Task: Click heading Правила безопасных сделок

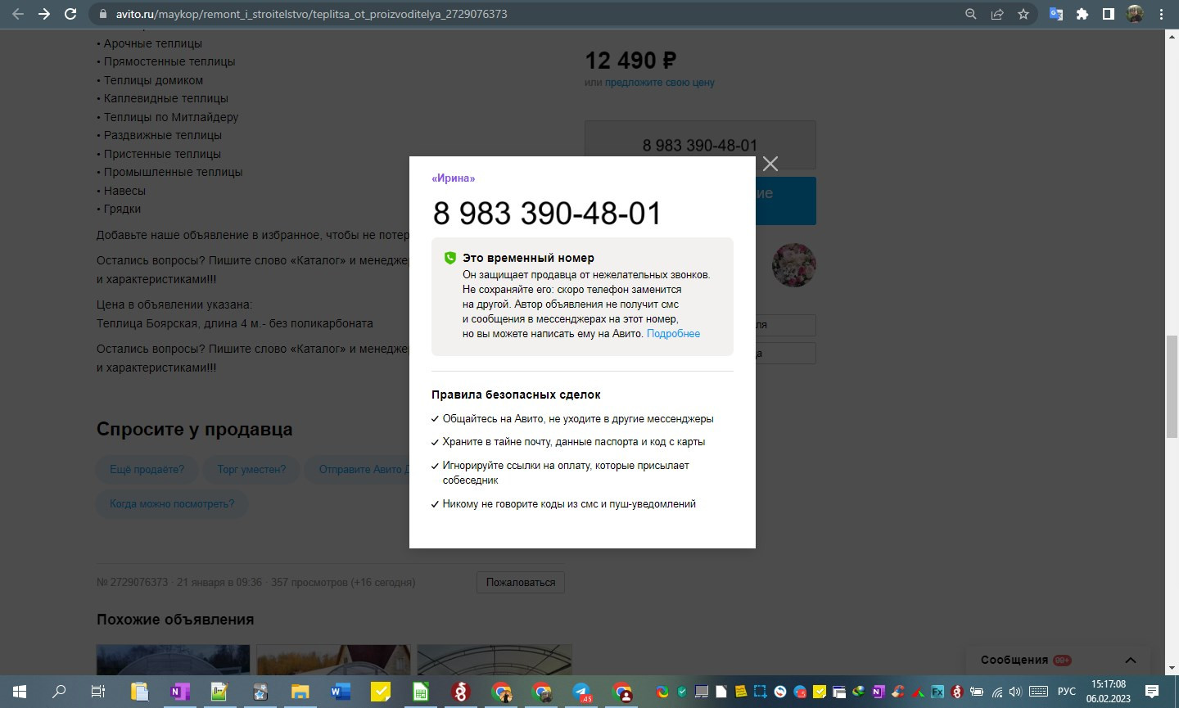Action: 516,395
